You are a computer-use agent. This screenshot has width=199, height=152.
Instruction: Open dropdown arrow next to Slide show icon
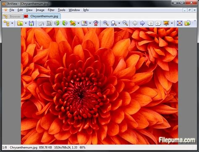coord(172,23)
